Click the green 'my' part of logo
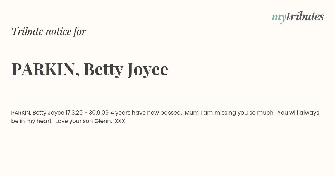 coord(279,18)
